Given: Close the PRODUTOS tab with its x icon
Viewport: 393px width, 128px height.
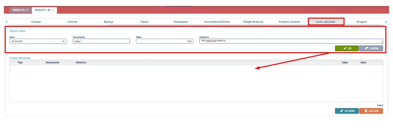Looking at the screenshot, I should point(27,10).
